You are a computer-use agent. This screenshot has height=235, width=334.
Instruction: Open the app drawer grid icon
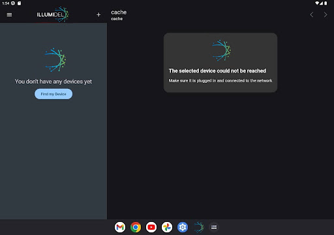coord(214,227)
